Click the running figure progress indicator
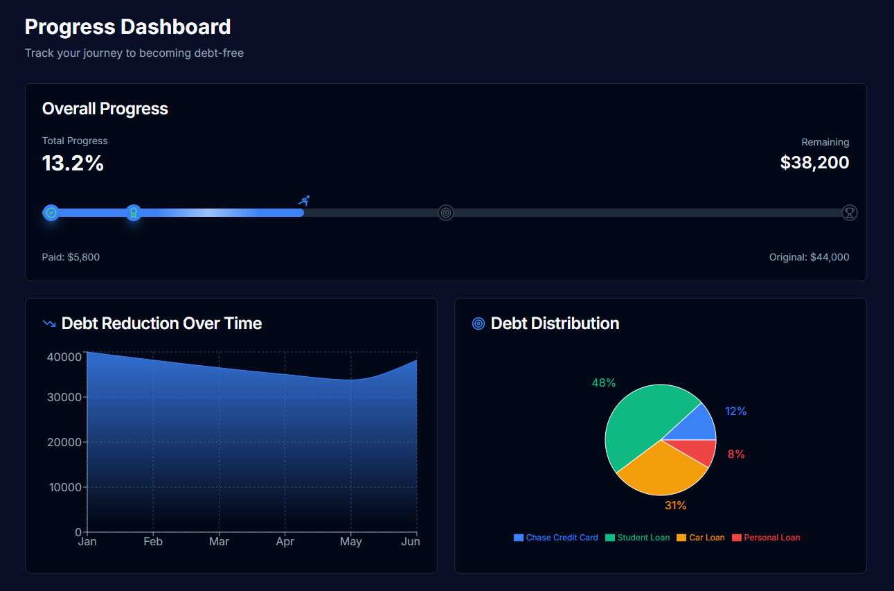 pyautogui.click(x=303, y=201)
